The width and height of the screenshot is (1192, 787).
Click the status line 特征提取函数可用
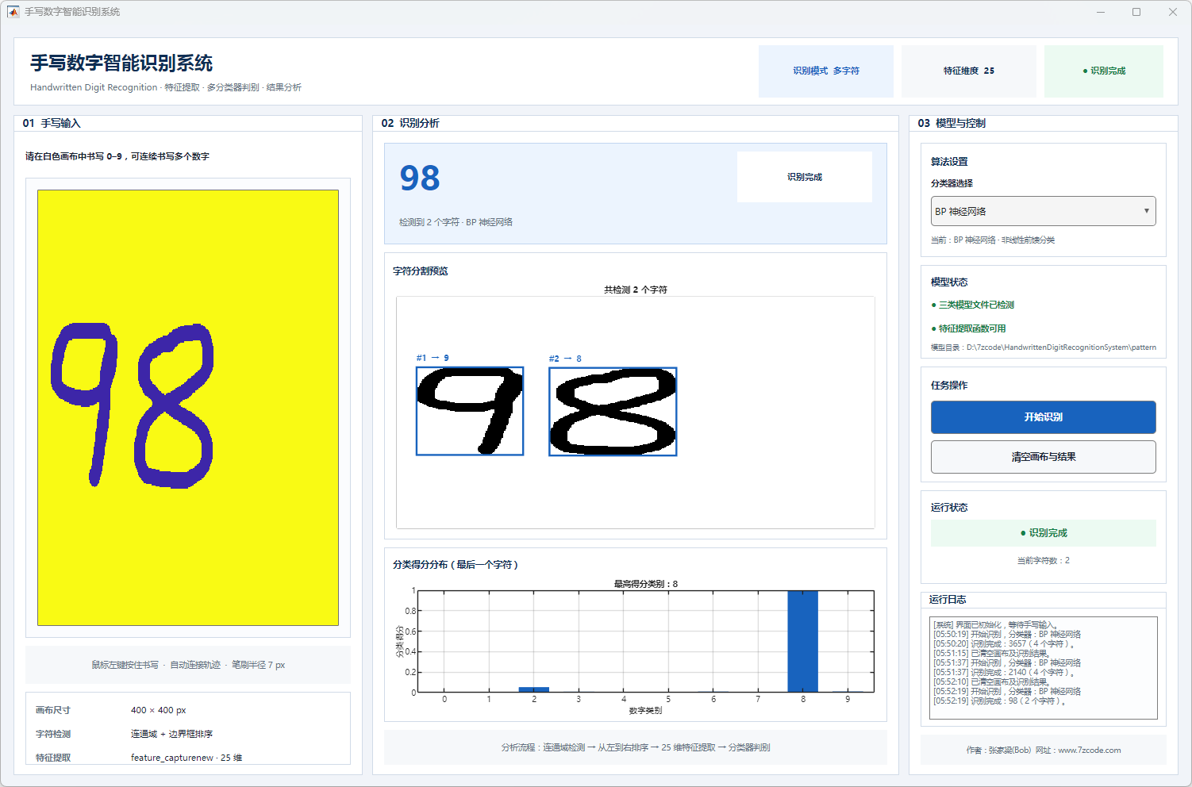click(x=968, y=328)
